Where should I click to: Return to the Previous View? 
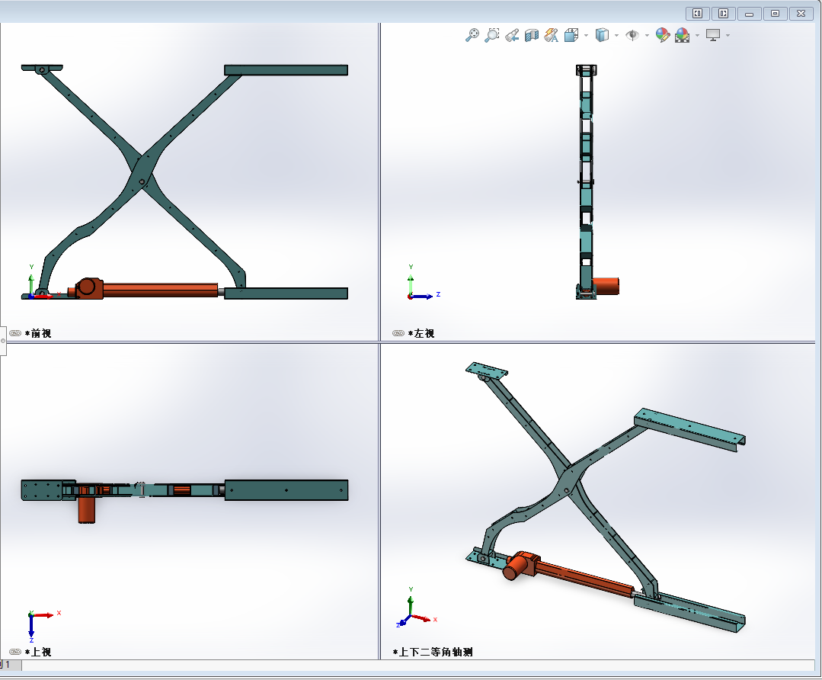click(512, 35)
